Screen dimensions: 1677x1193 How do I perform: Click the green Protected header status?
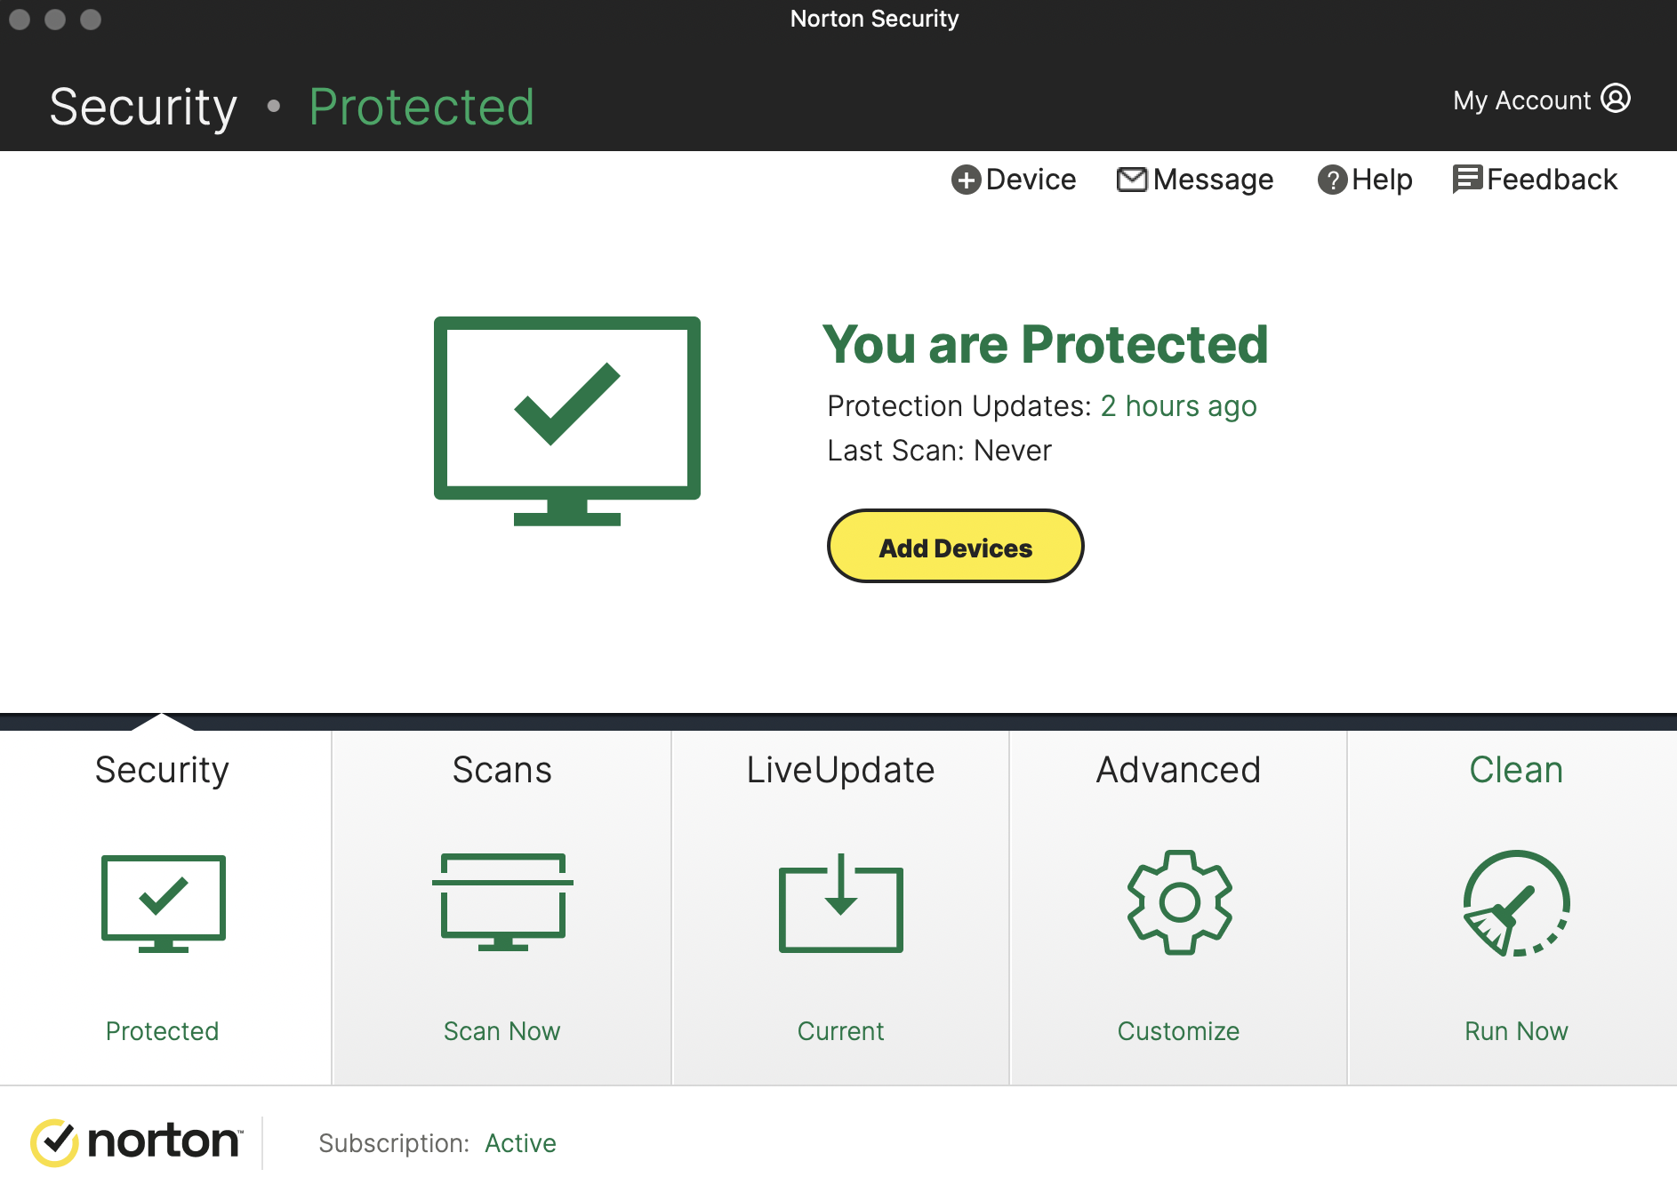pyautogui.click(x=421, y=107)
